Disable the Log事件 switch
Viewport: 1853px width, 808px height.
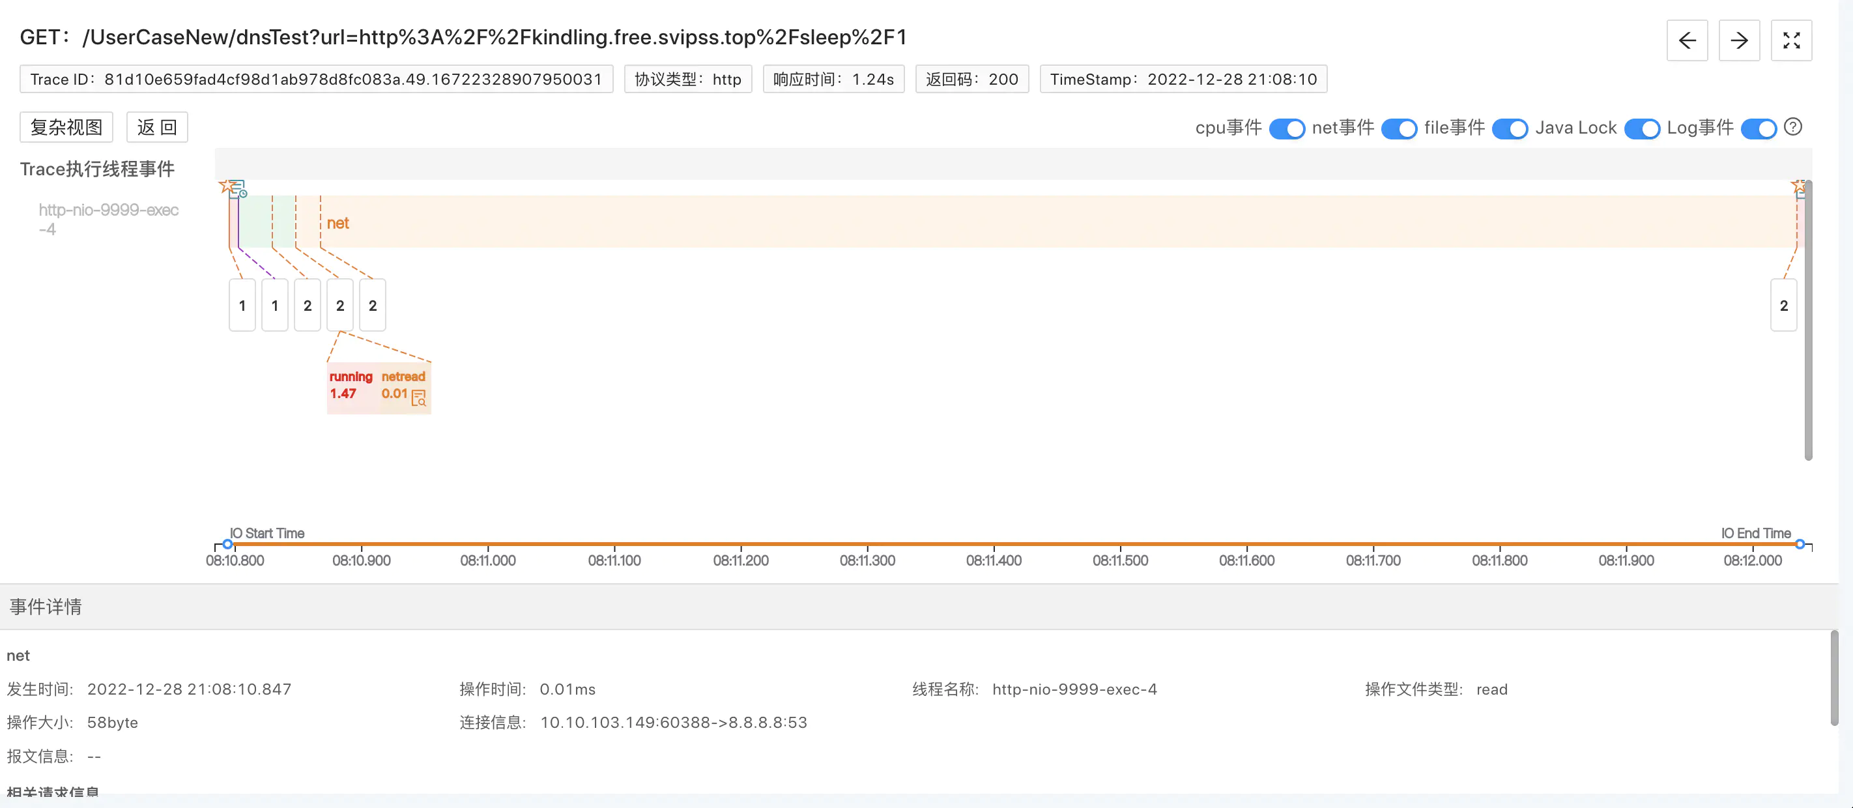click(x=1759, y=129)
